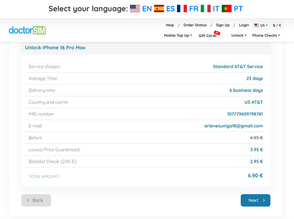Go to Sign Up
294x219 pixels.
coord(223,25)
